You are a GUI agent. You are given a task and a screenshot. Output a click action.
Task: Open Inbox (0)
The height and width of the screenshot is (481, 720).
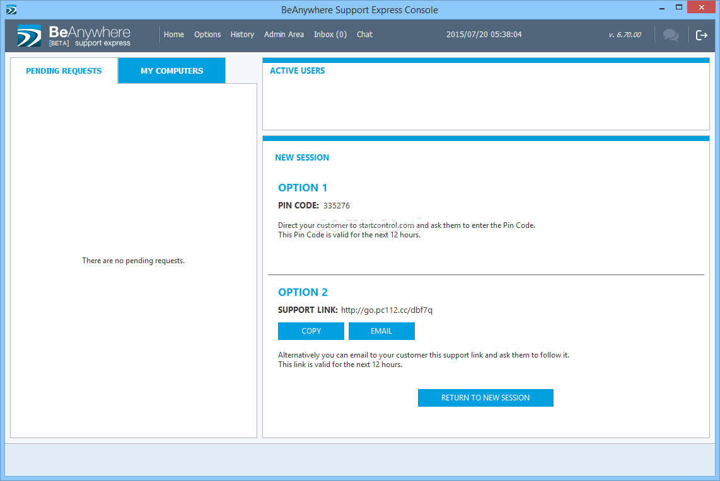click(330, 35)
